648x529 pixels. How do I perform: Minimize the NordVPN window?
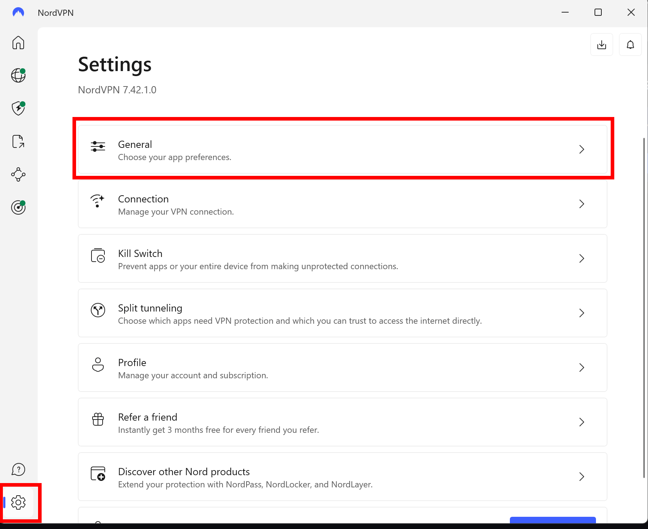tap(565, 13)
